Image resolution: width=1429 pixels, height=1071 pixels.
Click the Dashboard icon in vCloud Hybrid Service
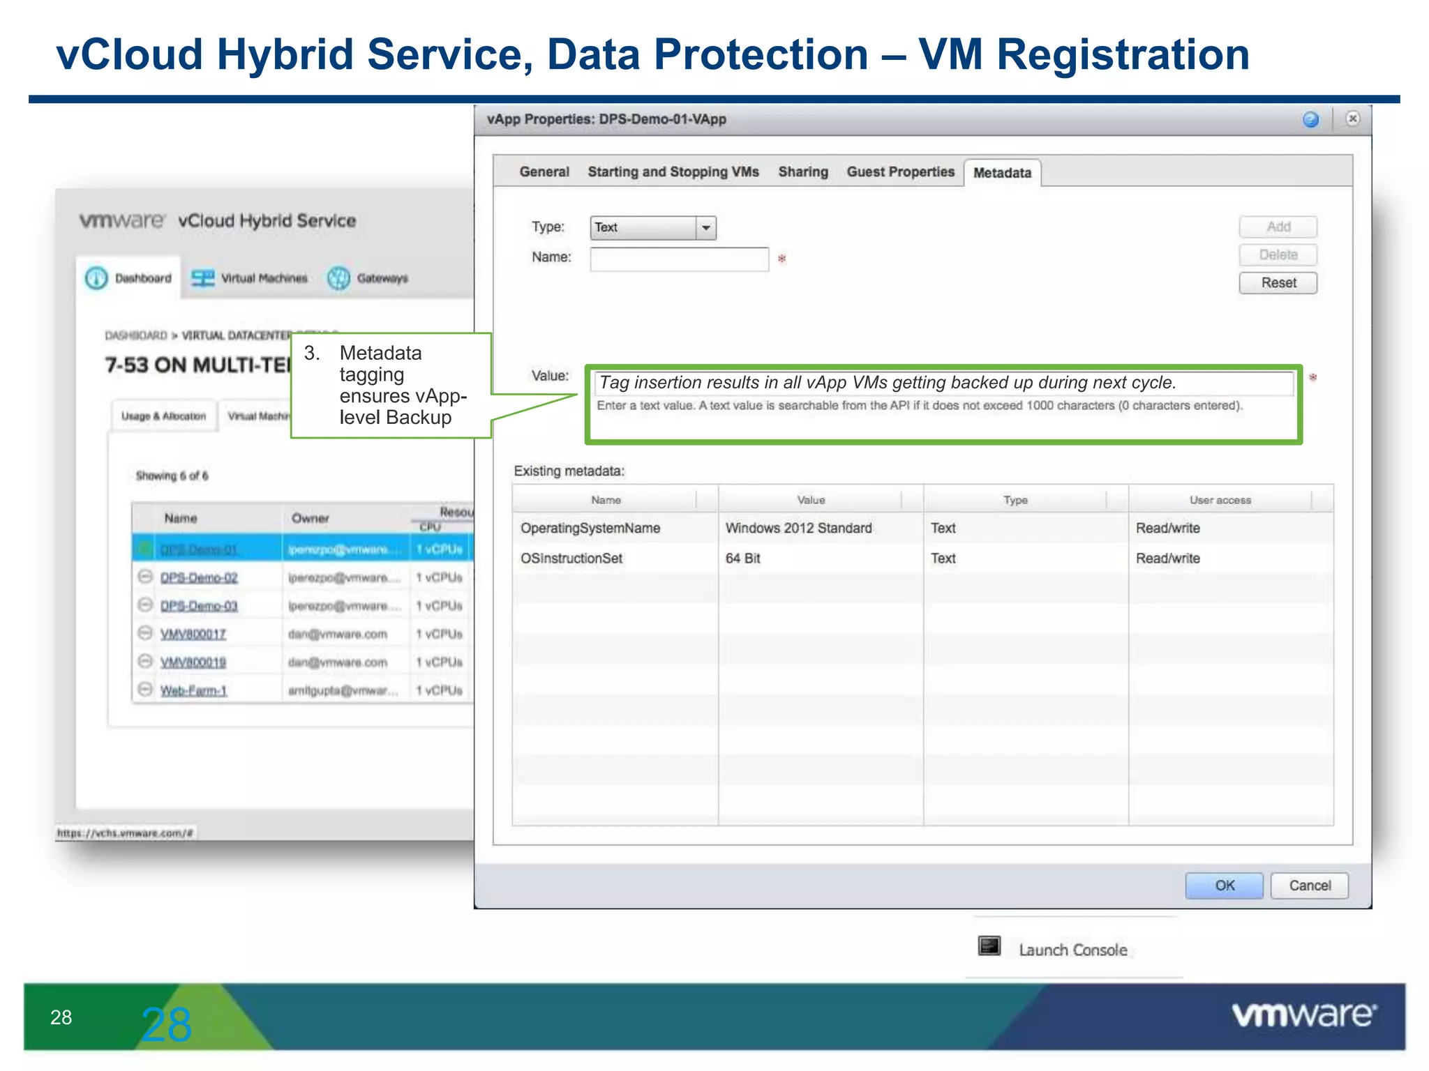tap(96, 278)
